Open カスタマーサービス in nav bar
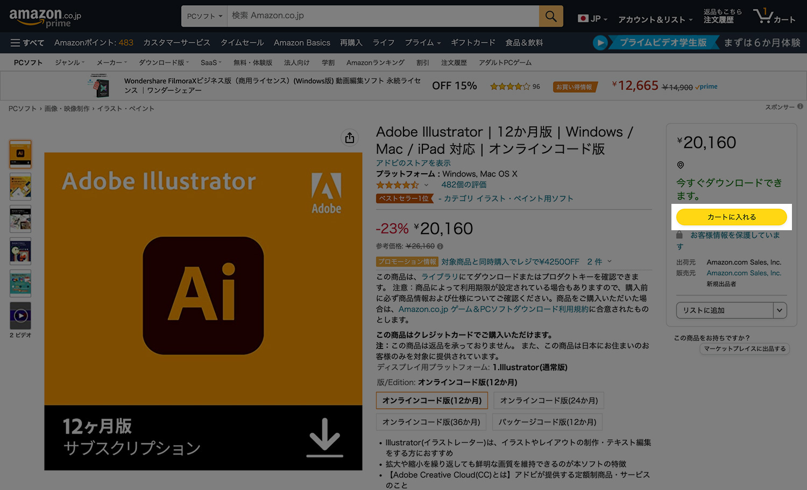This screenshot has width=807, height=490. (176, 42)
